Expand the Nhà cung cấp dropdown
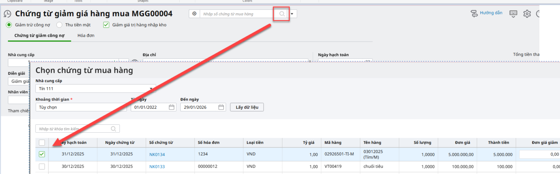 [x=151, y=89]
